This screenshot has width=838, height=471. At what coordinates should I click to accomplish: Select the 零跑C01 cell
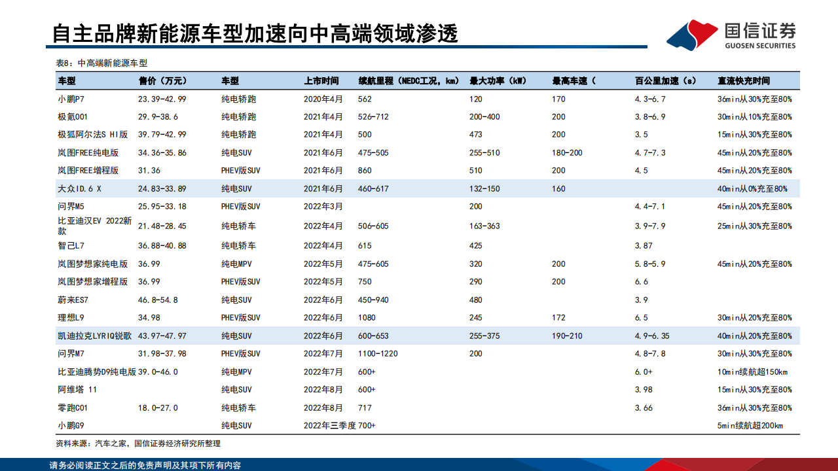[x=73, y=408]
